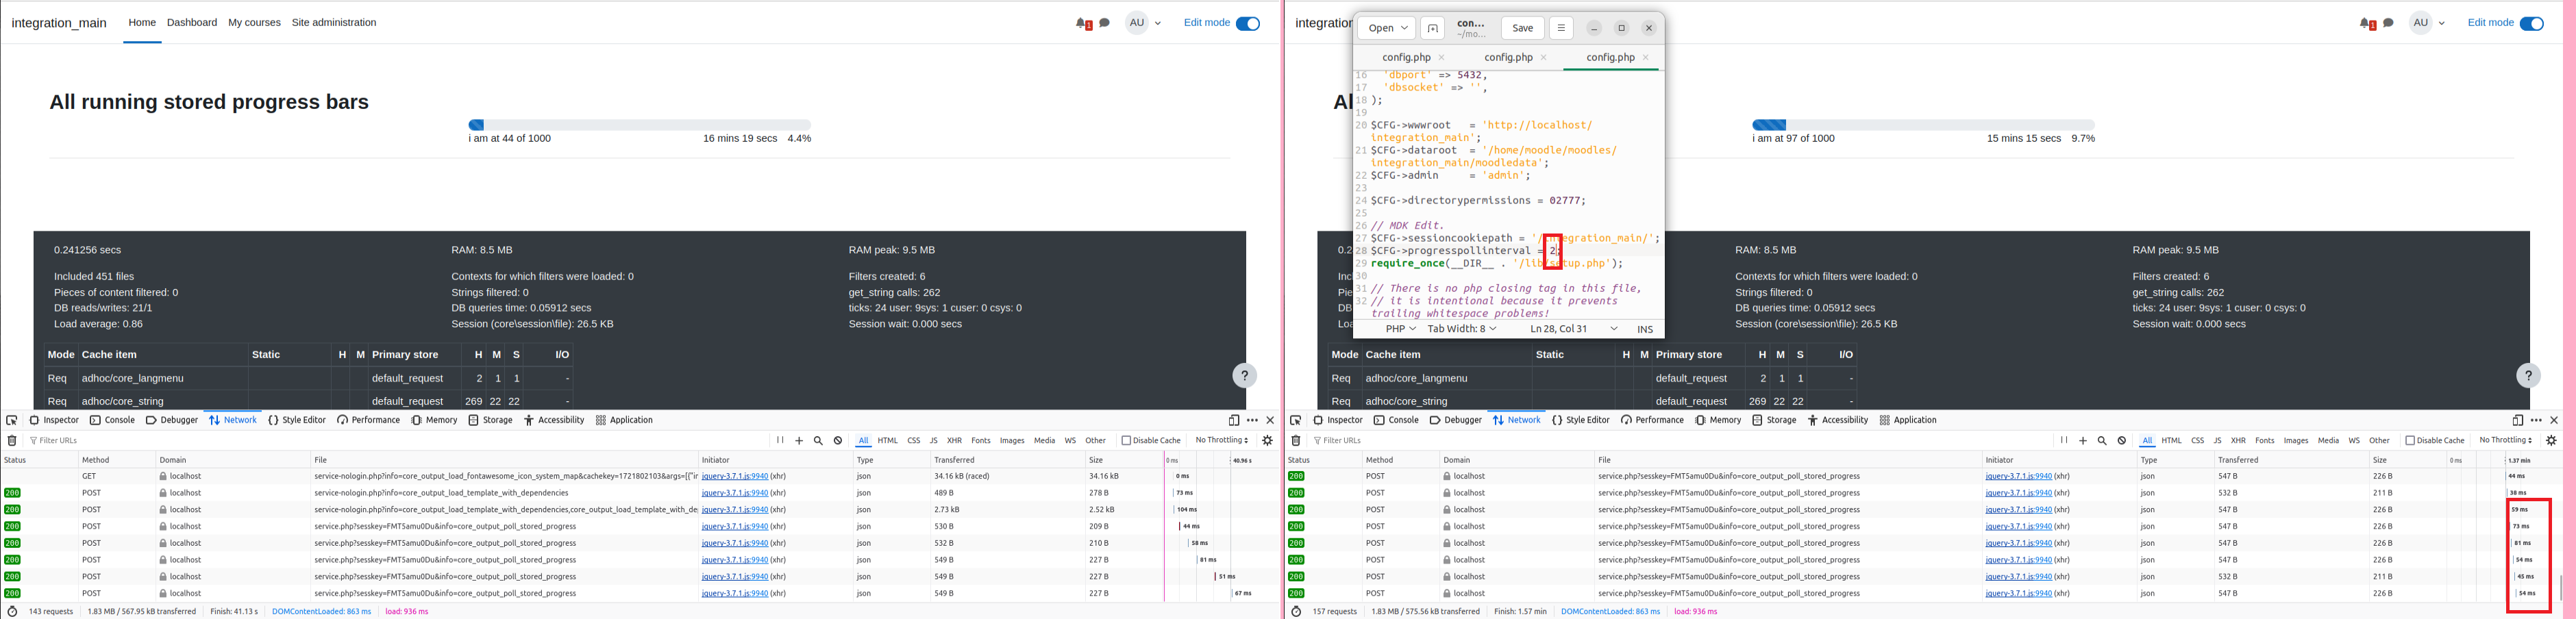Click the notifications bell in the left window
This screenshot has width=2576, height=619.
coord(1082,23)
